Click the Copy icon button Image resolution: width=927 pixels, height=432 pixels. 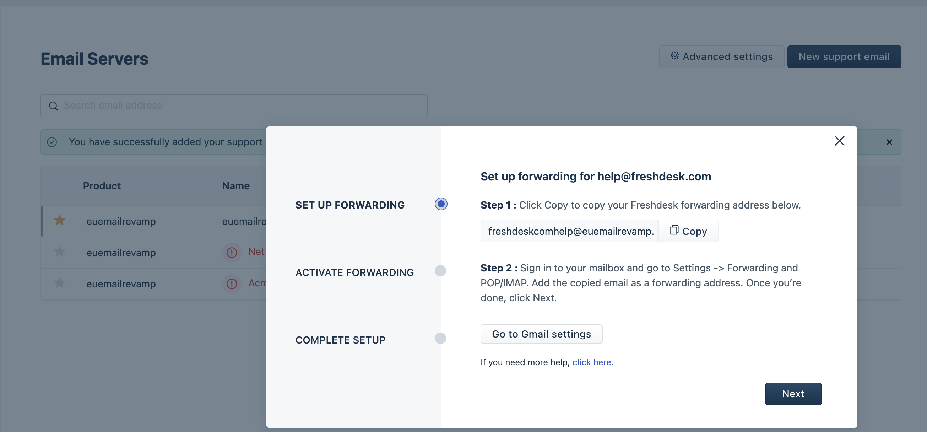coord(688,231)
